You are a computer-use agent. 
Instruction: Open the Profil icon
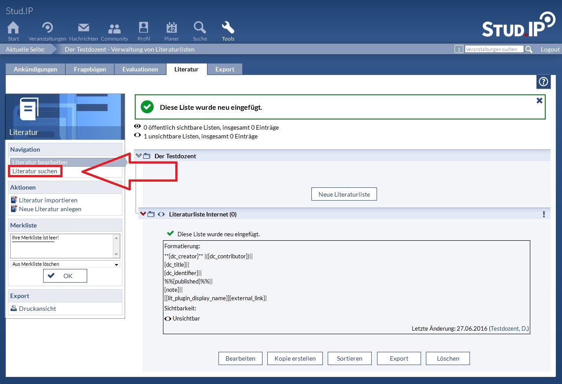tap(144, 28)
